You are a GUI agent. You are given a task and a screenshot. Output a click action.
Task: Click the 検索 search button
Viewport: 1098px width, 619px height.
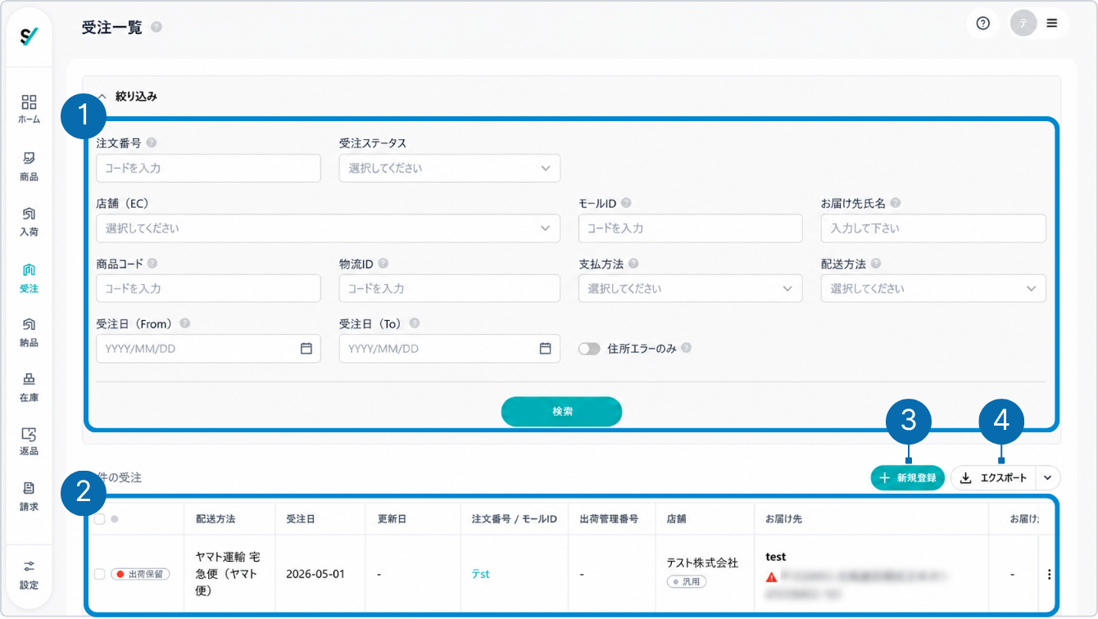pyautogui.click(x=561, y=412)
